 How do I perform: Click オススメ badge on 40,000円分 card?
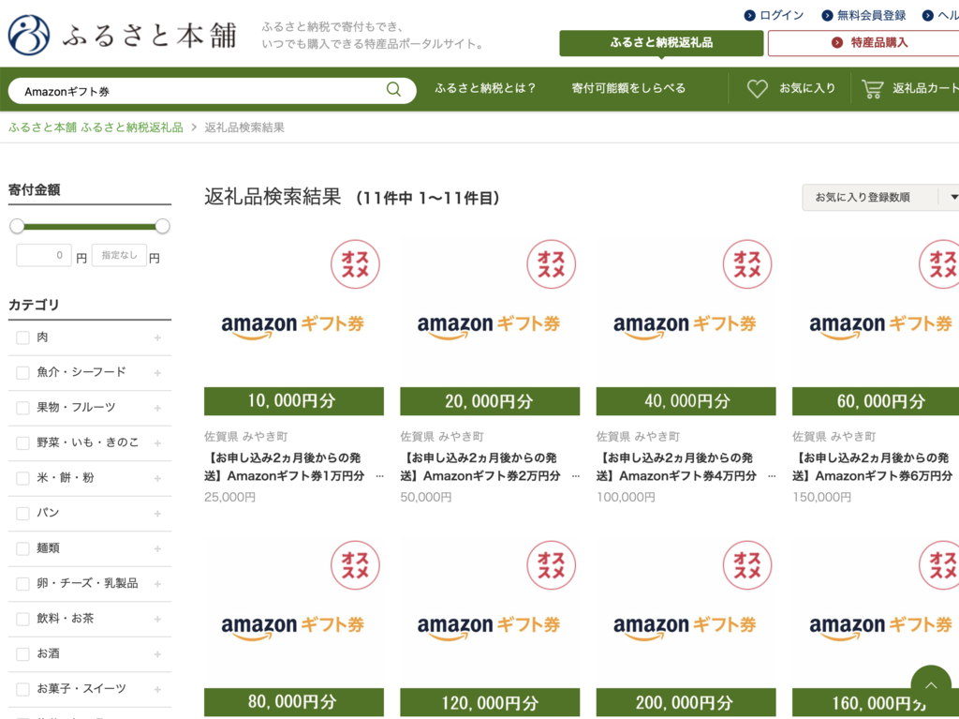[746, 264]
